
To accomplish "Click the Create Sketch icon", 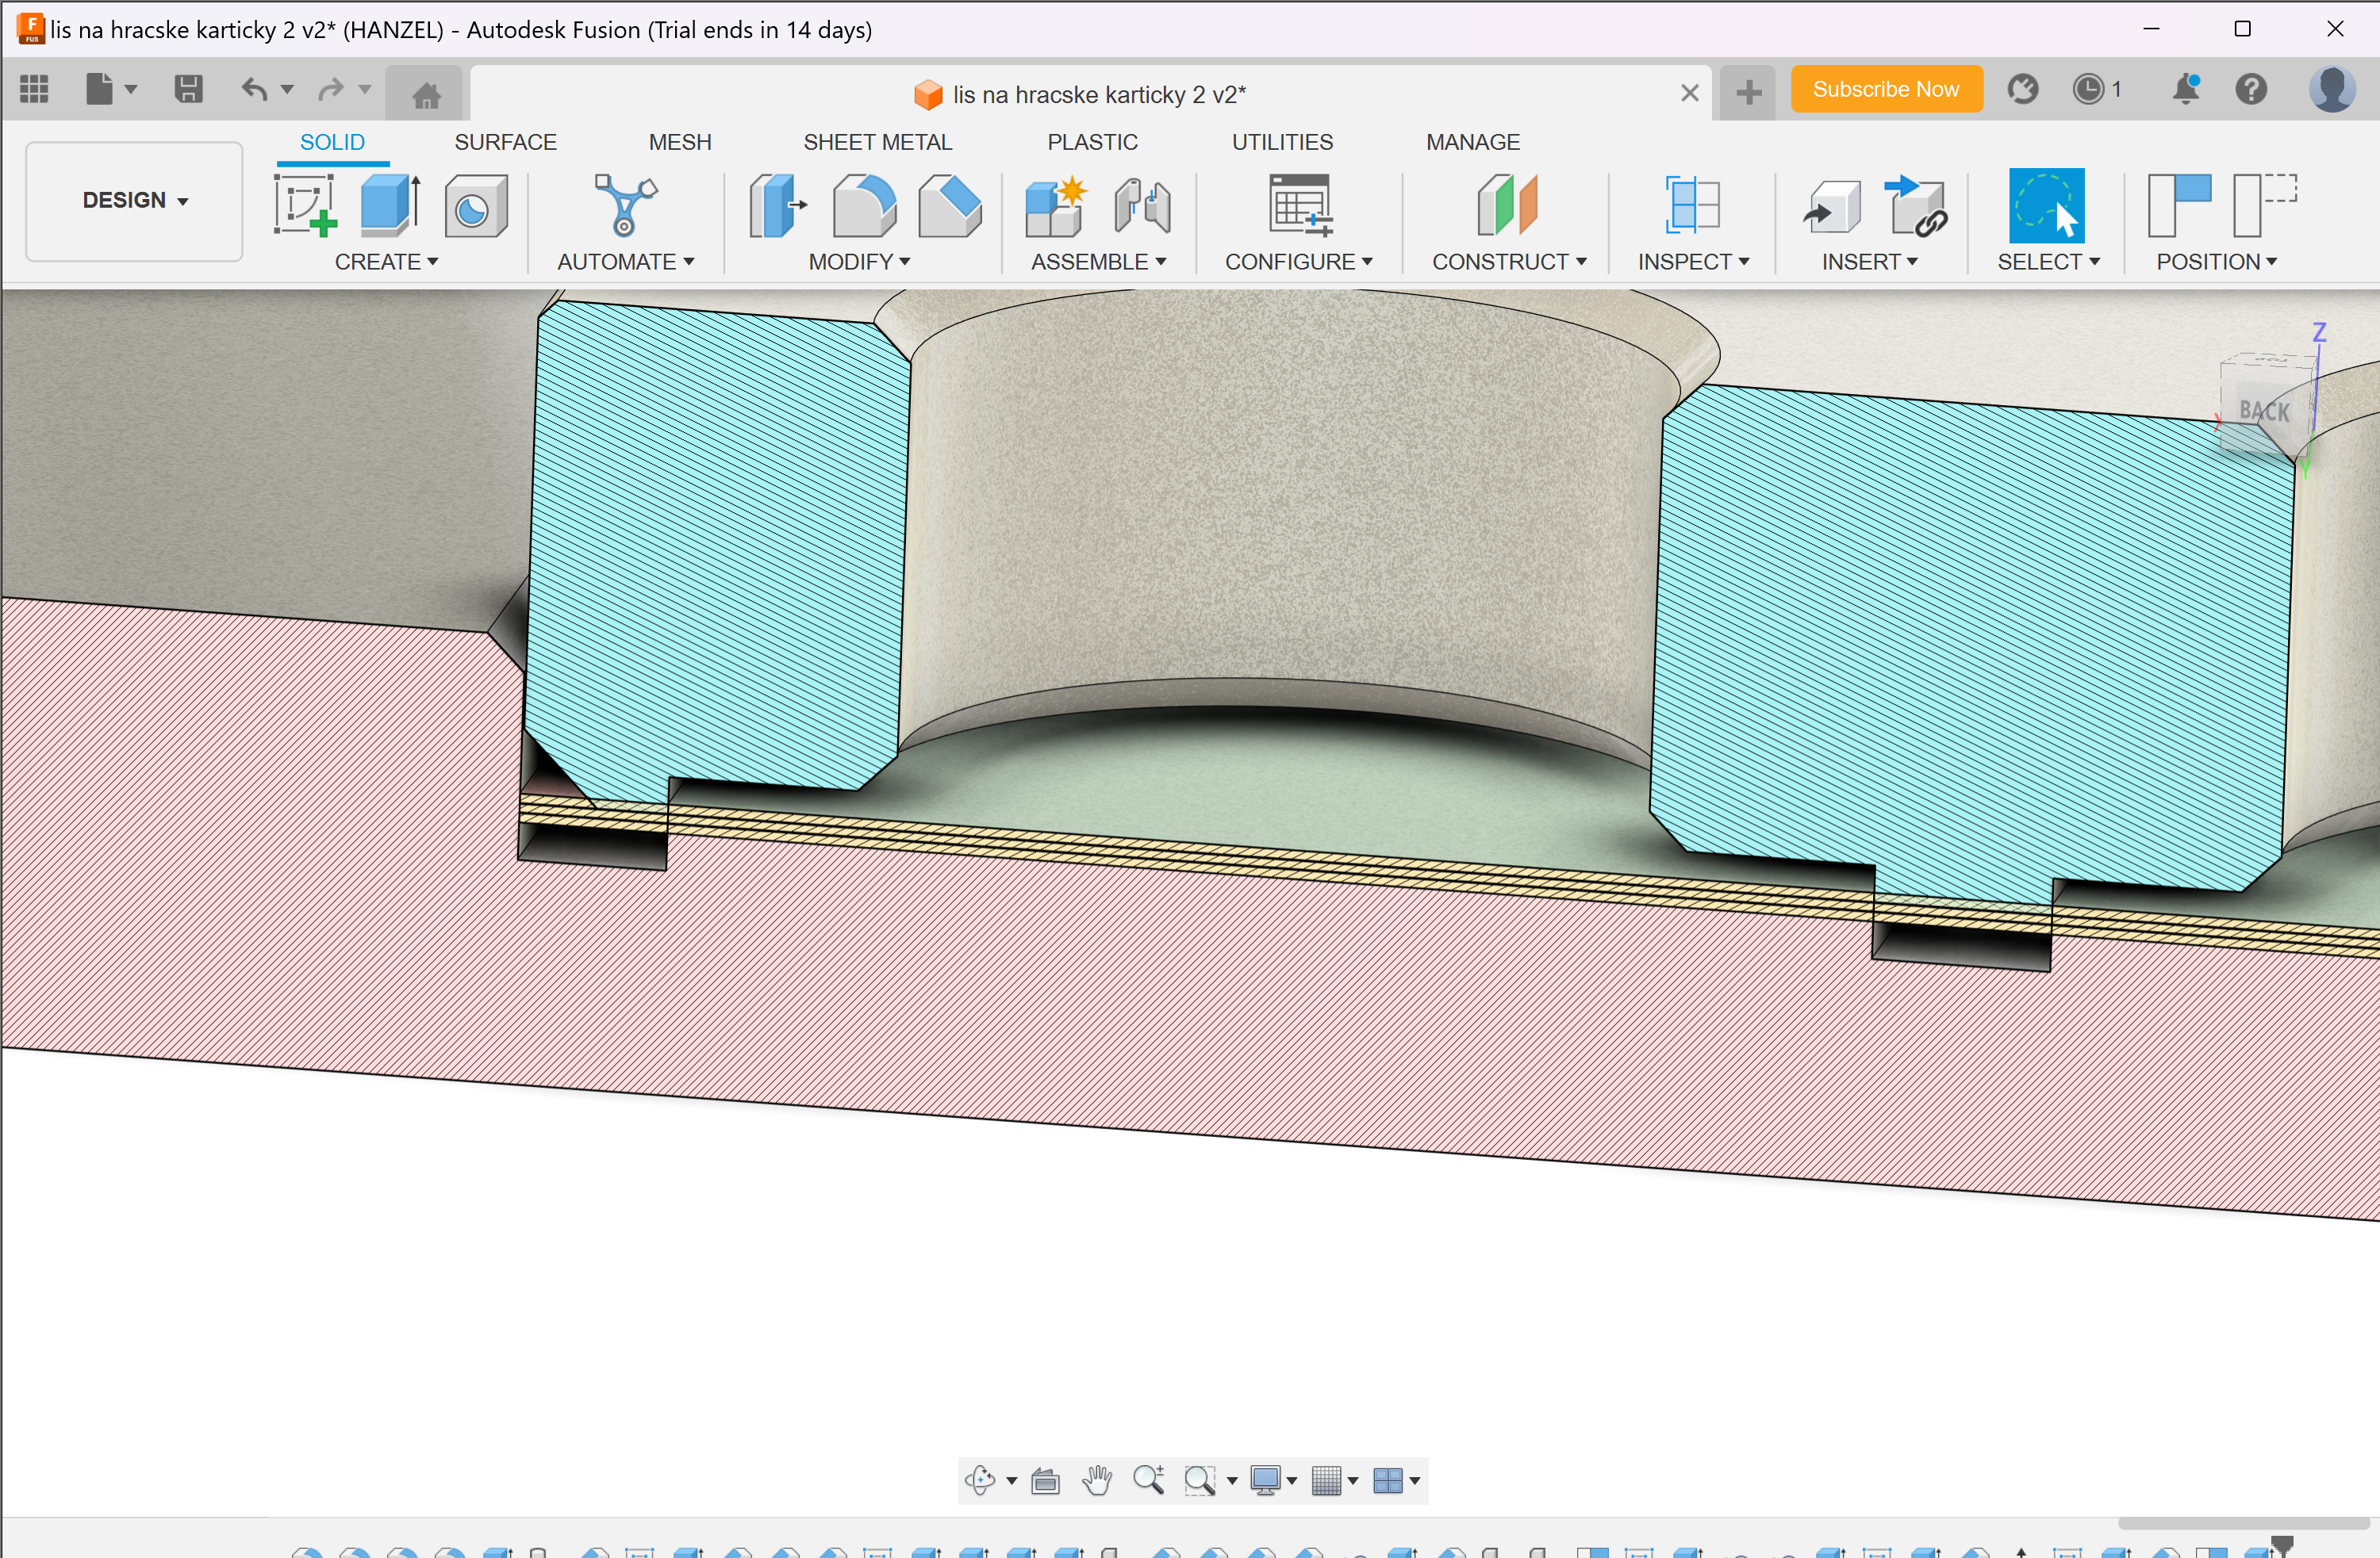I will click(304, 205).
